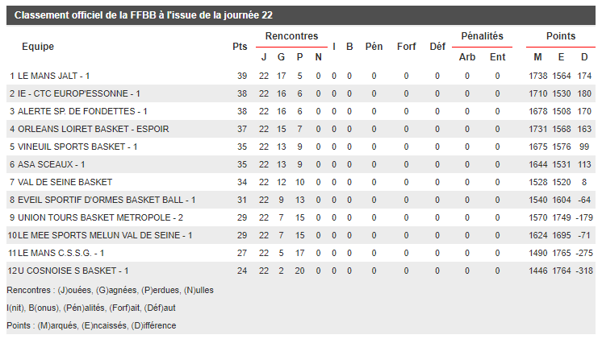
Task: Click the Points group header
Action: tap(561, 36)
